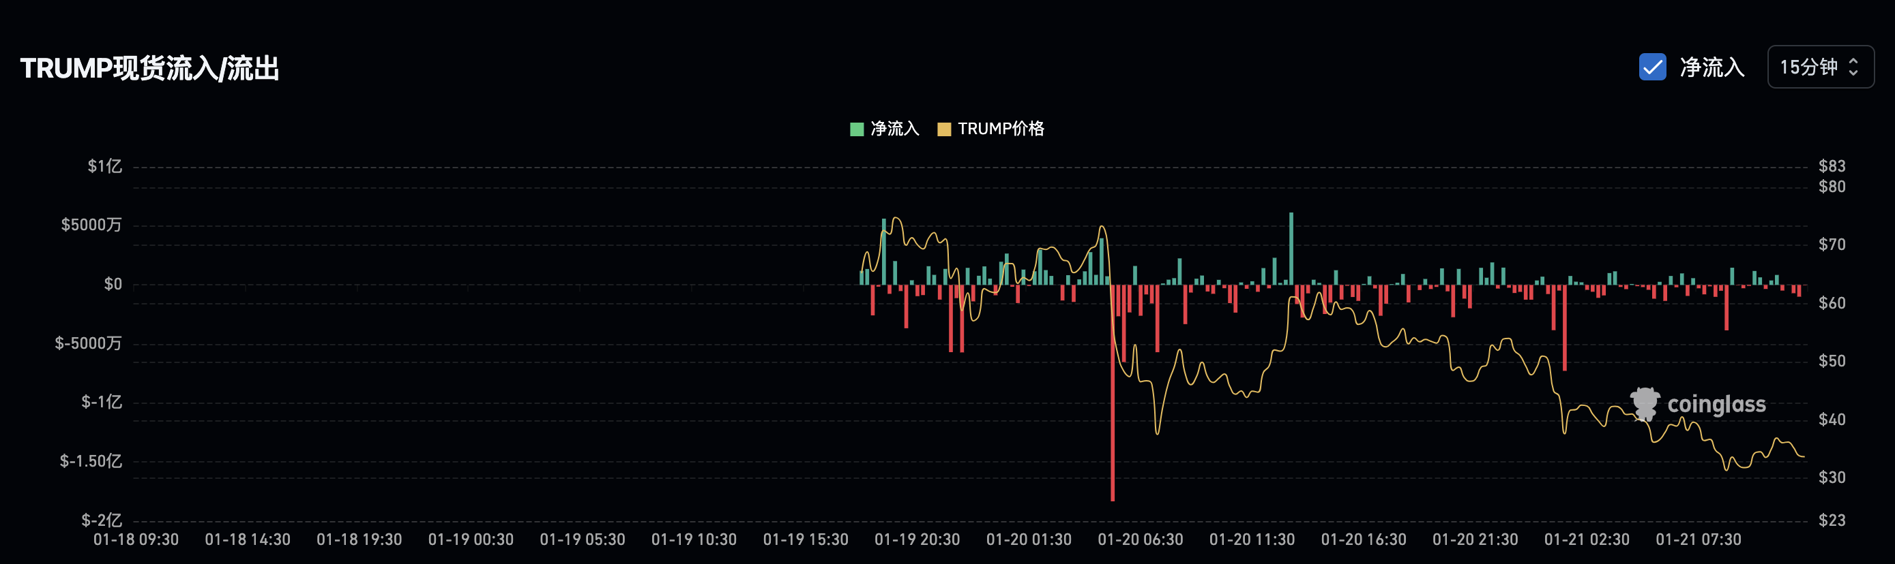This screenshot has width=1895, height=564.
Task: Click the 01-18 09:30 time axis label
Action: (x=136, y=539)
